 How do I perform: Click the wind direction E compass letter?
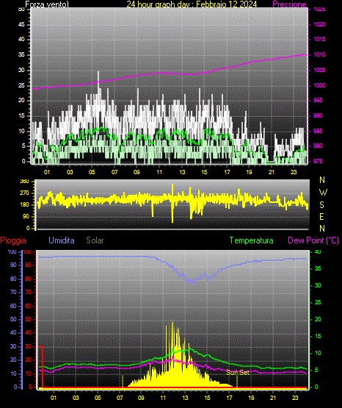[x=321, y=216]
